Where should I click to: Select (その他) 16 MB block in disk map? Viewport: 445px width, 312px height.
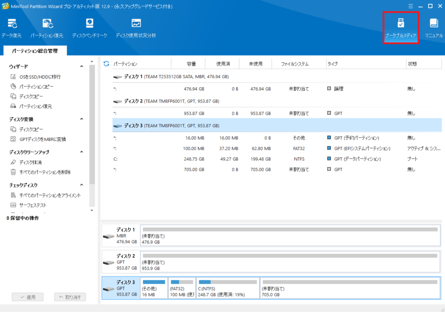[x=154, y=288]
